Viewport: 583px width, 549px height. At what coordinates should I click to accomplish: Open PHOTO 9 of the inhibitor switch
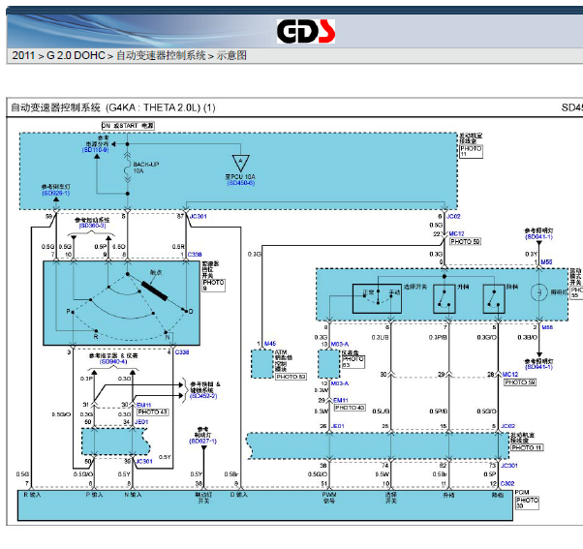coord(213,285)
